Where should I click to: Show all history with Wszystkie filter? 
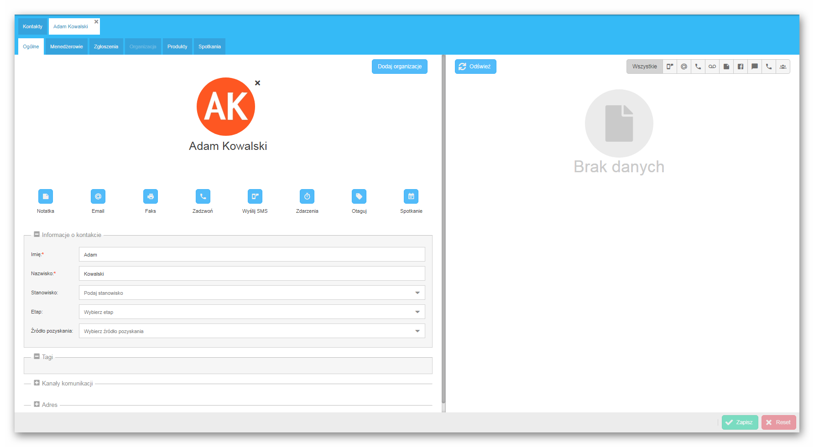(645, 67)
